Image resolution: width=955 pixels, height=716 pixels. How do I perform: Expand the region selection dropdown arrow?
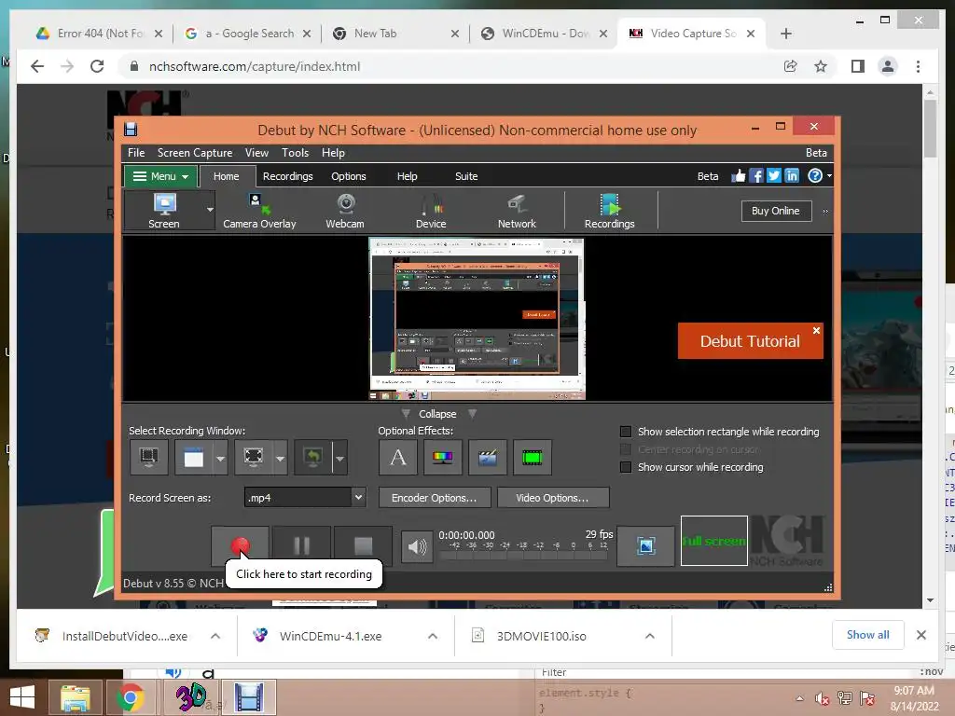pyautogui.click(x=280, y=458)
